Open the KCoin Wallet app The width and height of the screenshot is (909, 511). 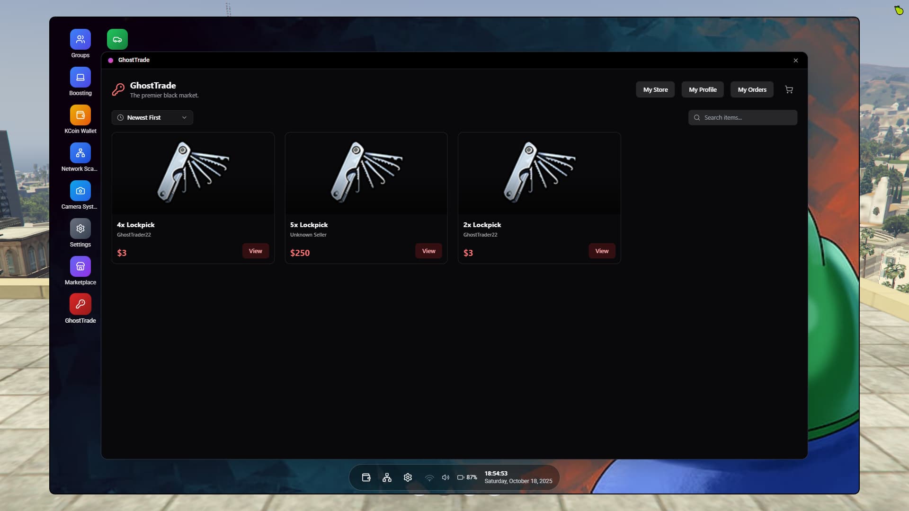tap(80, 115)
